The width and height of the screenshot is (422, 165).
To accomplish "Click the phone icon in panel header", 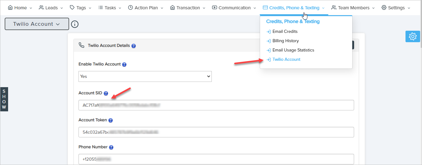I will tap(82, 45).
